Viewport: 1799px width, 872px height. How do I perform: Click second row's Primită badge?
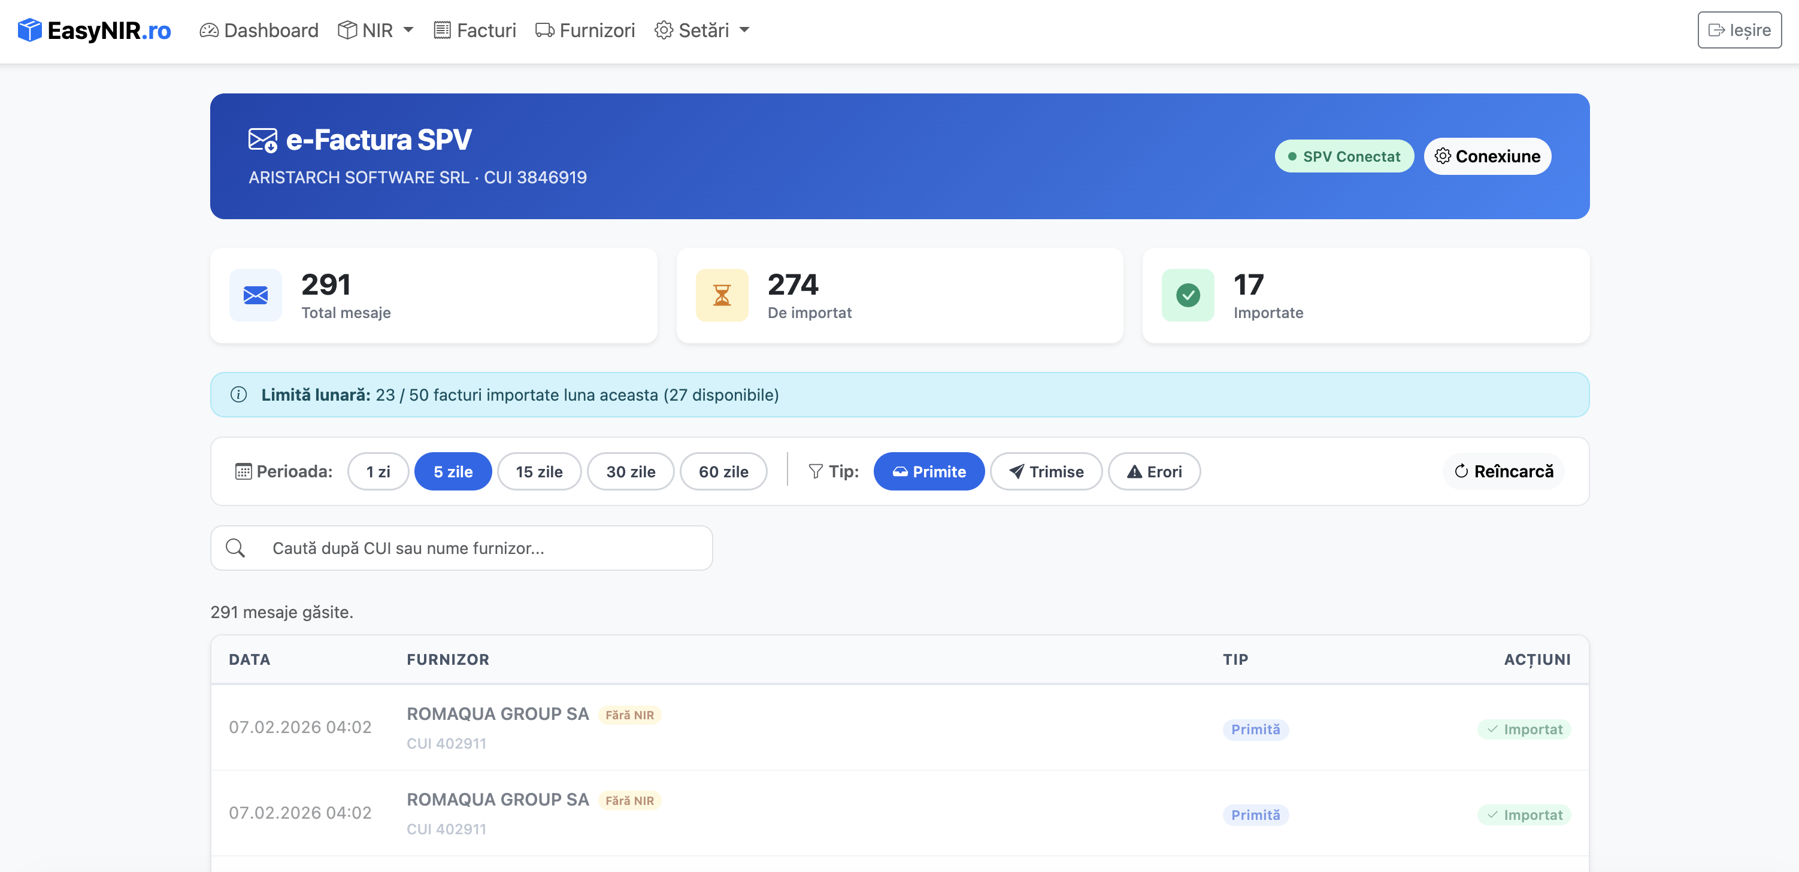coord(1256,816)
